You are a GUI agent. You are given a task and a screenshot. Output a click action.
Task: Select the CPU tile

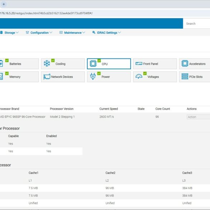coord(109,64)
